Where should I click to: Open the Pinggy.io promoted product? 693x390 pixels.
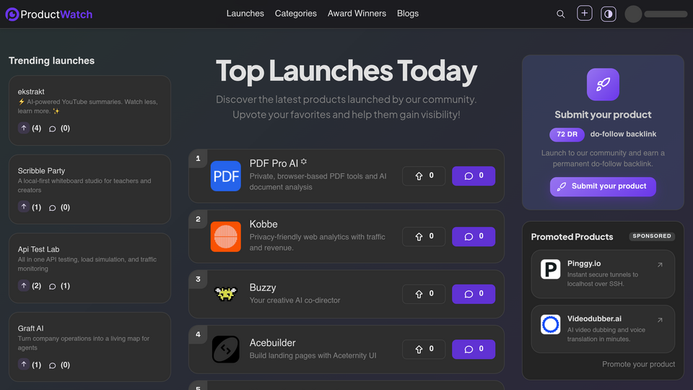pyautogui.click(x=603, y=274)
